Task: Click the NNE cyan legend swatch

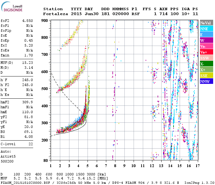Action: tap(206, 29)
